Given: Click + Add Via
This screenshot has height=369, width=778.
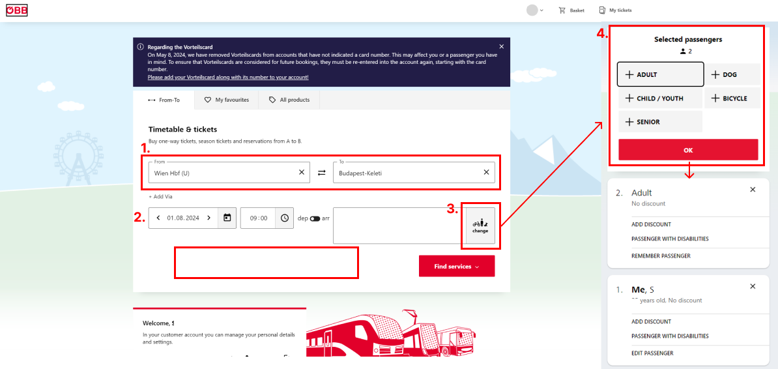Looking at the screenshot, I should [x=160, y=197].
